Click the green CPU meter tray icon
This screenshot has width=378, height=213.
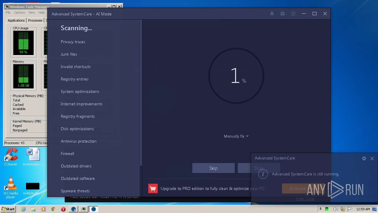[327, 209]
